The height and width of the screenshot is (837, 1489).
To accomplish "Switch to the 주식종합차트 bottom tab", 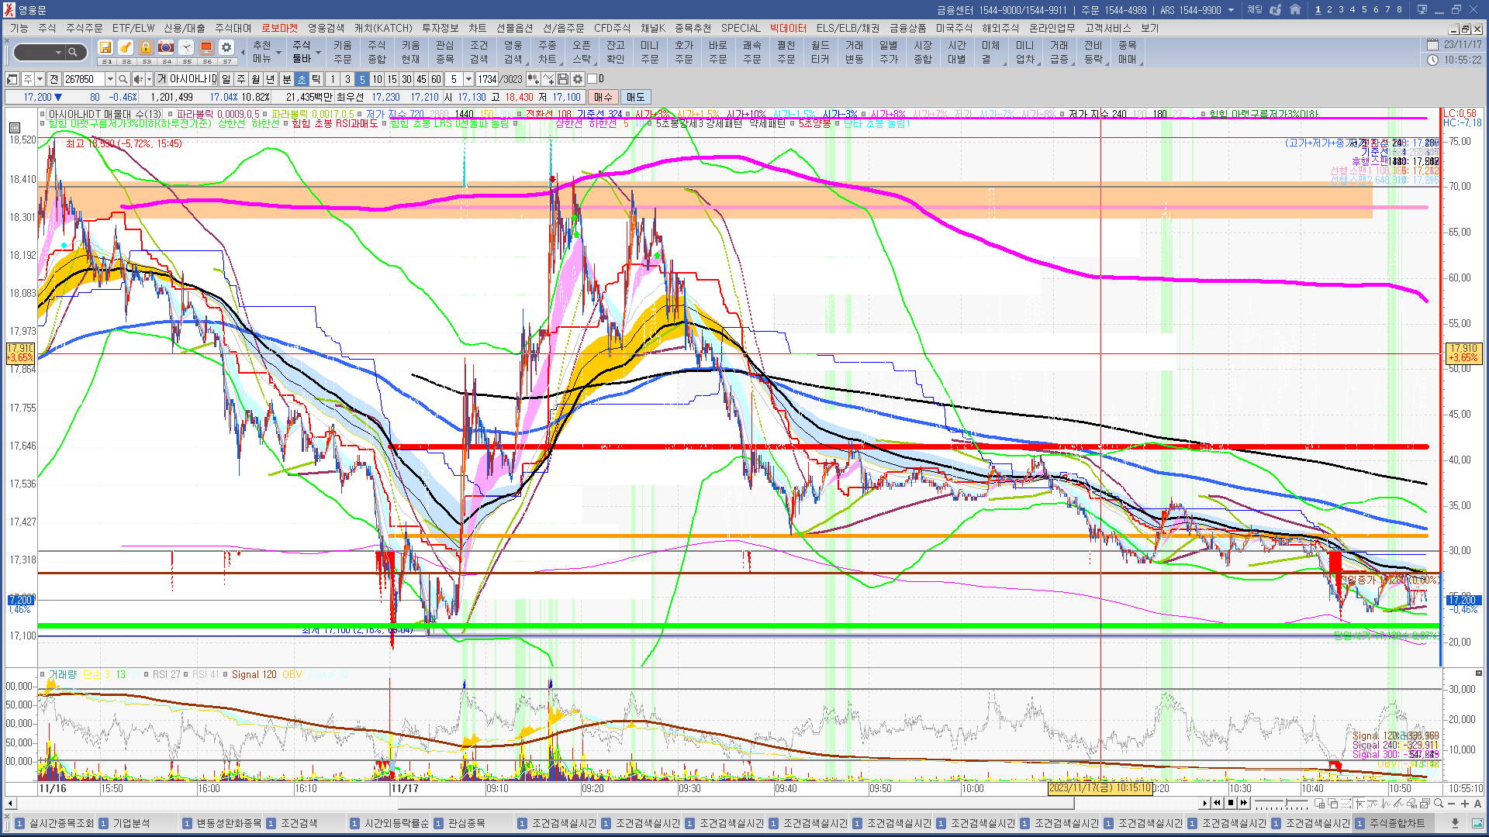I will click(1397, 823).
